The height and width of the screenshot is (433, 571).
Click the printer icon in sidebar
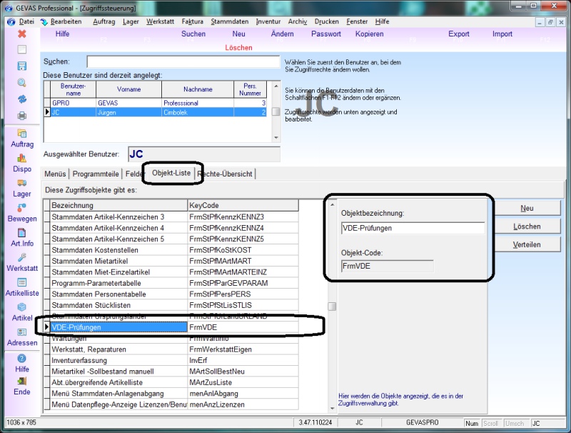point(22,116)
